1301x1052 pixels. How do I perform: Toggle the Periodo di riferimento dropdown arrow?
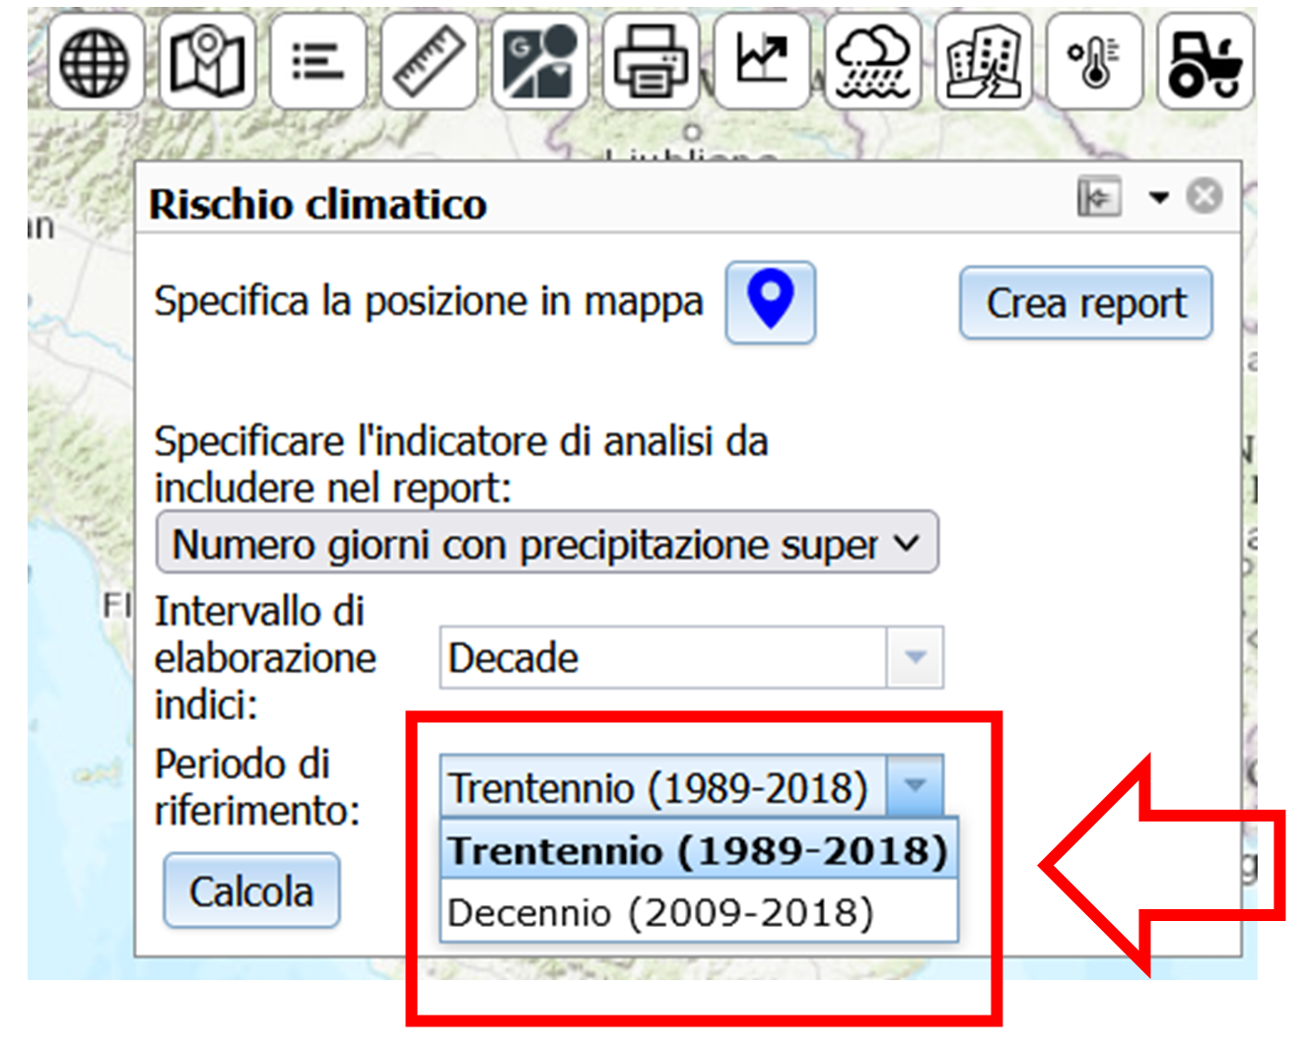pos(916,787)
